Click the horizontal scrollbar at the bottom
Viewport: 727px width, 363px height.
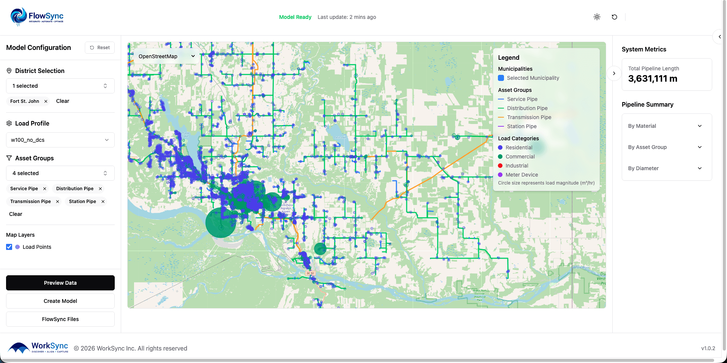coord(358,361)
